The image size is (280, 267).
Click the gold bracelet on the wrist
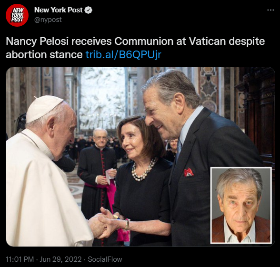[x=127, y=225]
